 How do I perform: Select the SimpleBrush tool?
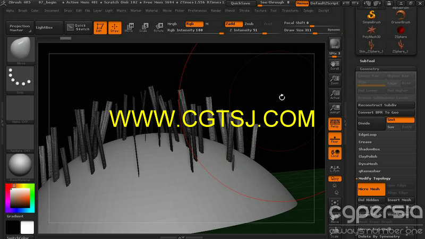[371, 17]
